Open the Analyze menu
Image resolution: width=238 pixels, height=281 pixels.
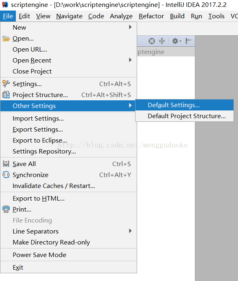(x=121, y=16)
